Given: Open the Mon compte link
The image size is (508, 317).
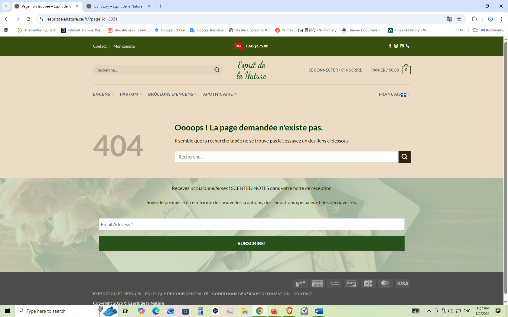Looking at the screenshot, I should click(x=124, y=46).
